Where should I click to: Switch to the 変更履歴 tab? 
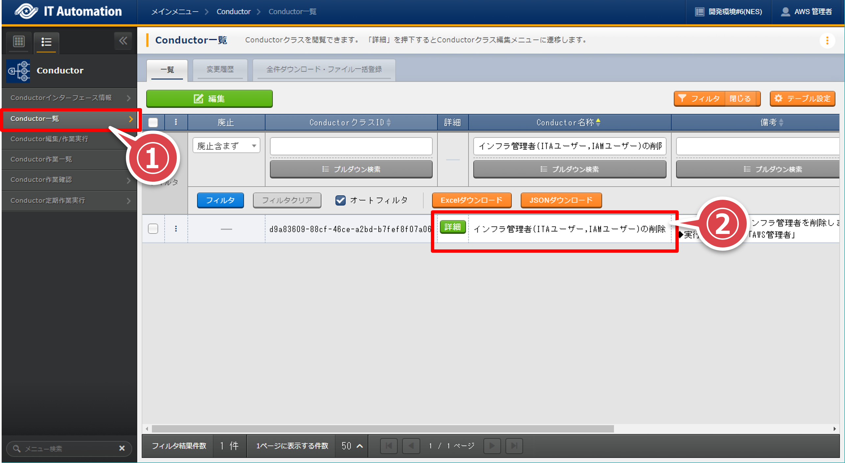click(220, 69)
